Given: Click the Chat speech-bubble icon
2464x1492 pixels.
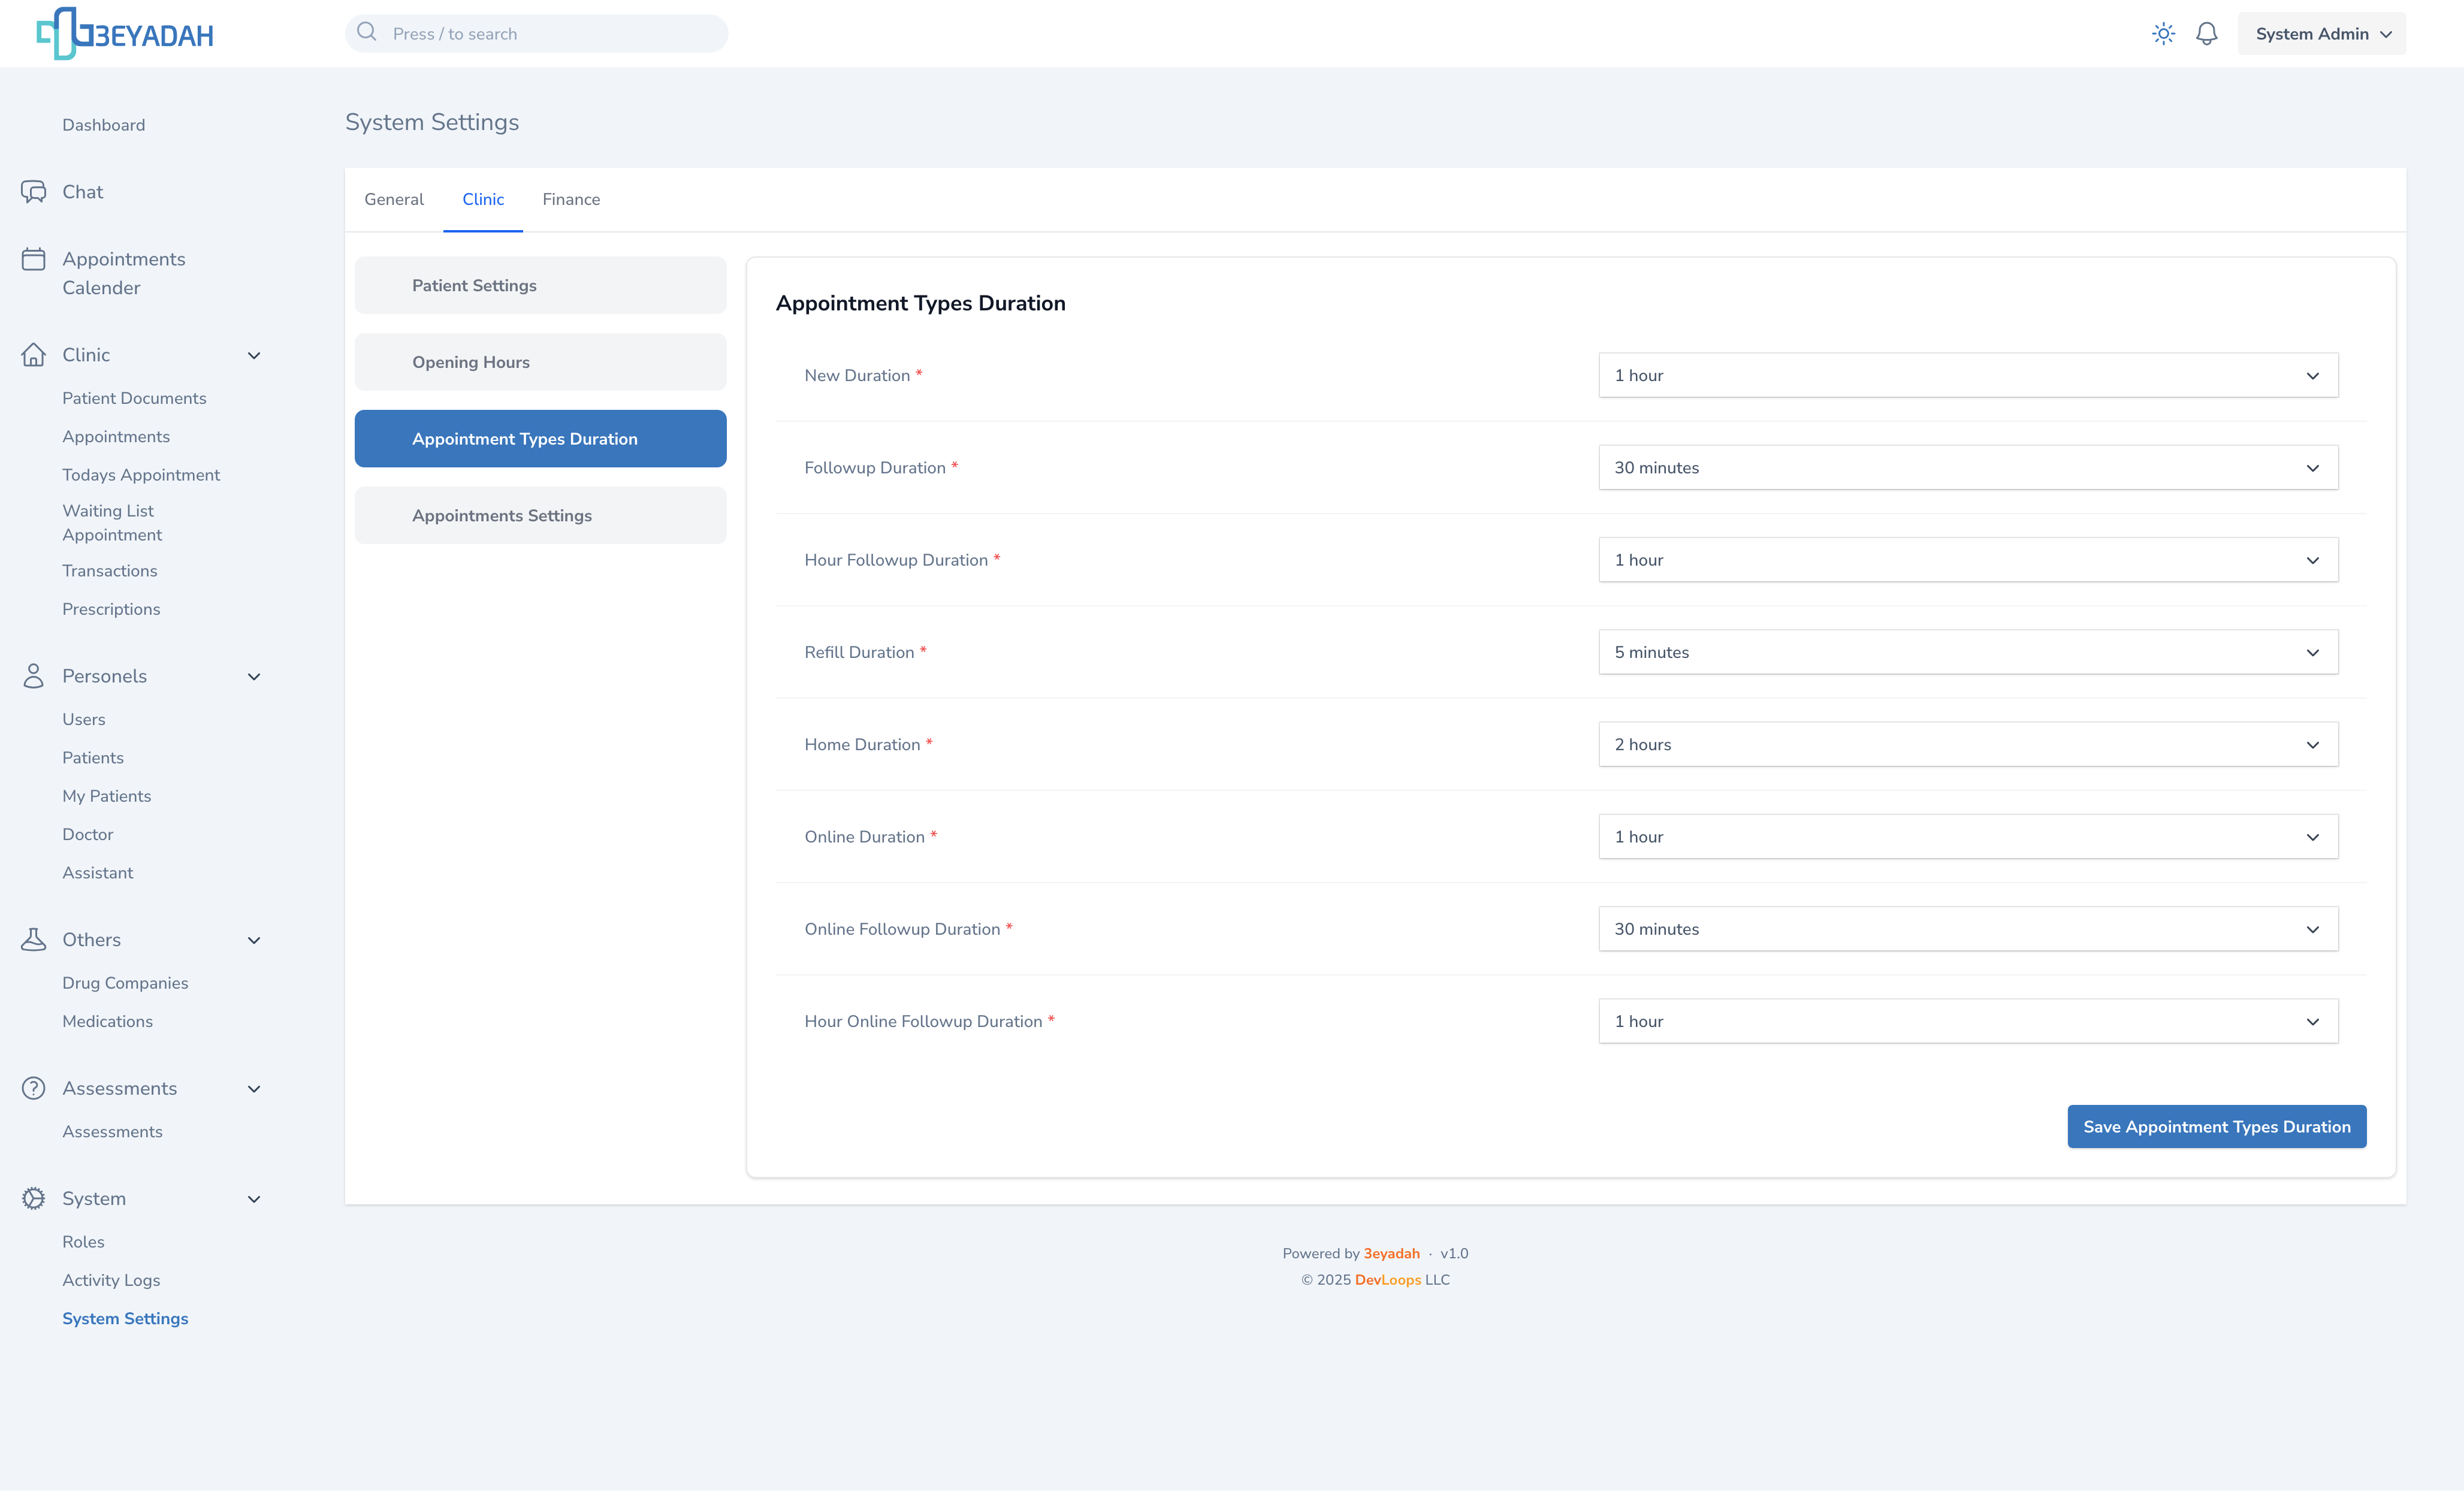Looking at the screenshot, I should pyautogui.click(x=33, y=192).
